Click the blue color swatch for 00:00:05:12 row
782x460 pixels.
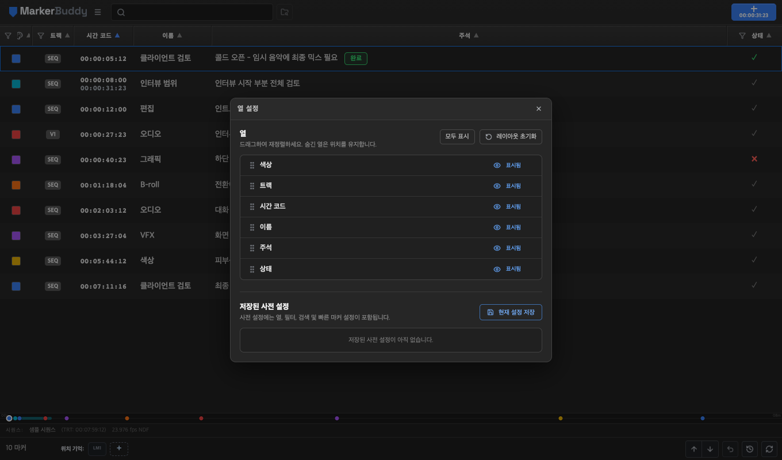pos(16,59)
